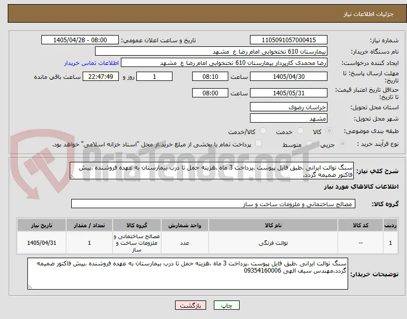Click the چاپ (print) button
Screen dimensions: 407x319
[226, 305]
